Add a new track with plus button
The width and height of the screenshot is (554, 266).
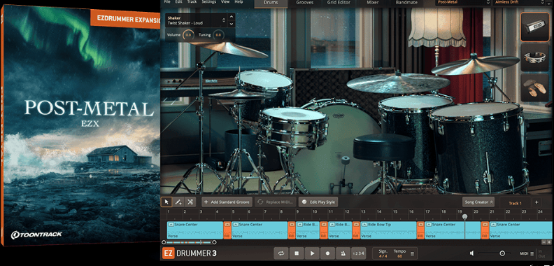537,202
